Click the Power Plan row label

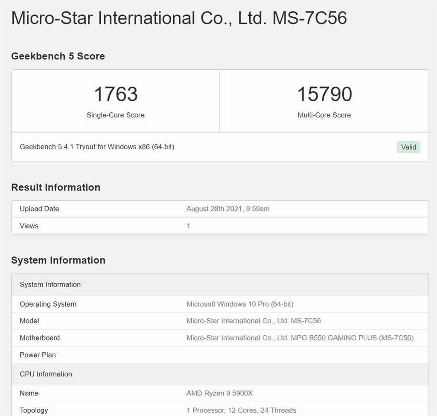[x=38, y=355]
